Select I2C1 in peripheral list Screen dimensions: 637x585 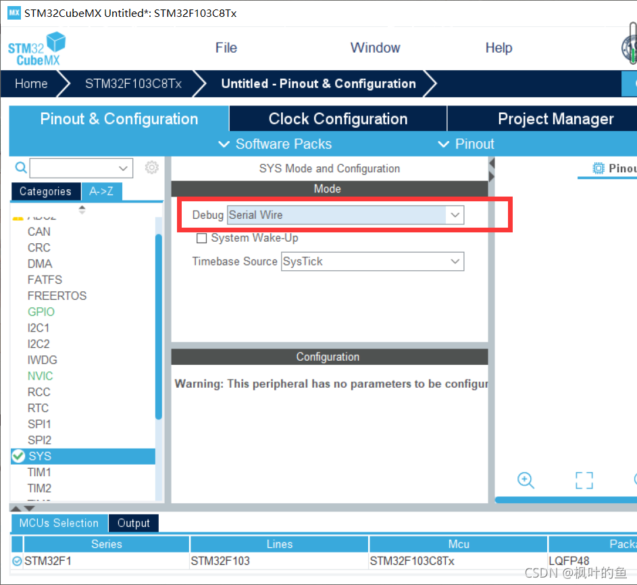[39, 328]
